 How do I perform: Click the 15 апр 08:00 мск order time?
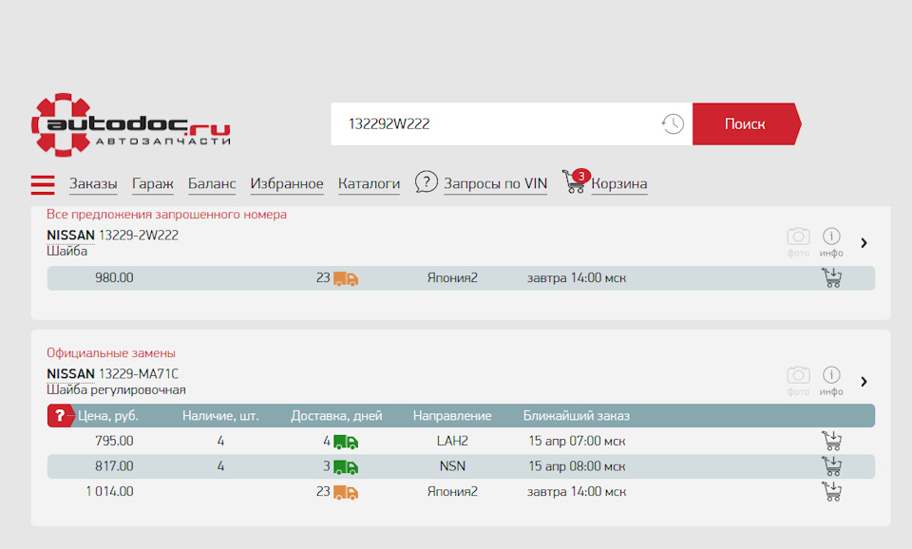coord(577,465)
